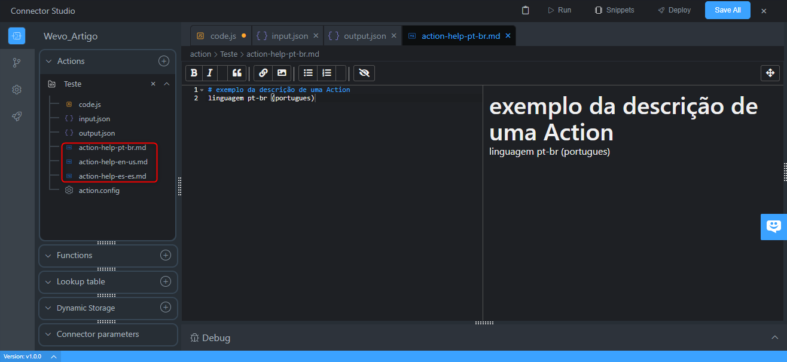
Task: Insert a hyperlink with the link icon
Action: (263, 73)
